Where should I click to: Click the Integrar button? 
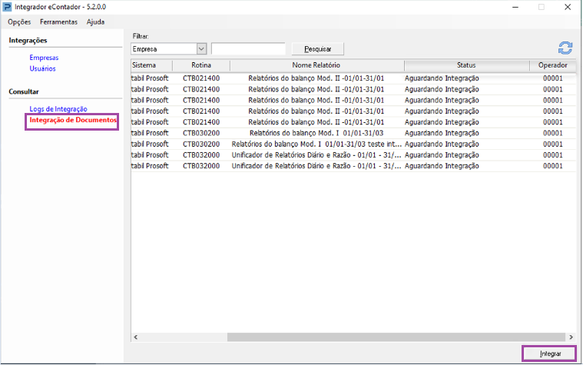[x=549, y=353]
